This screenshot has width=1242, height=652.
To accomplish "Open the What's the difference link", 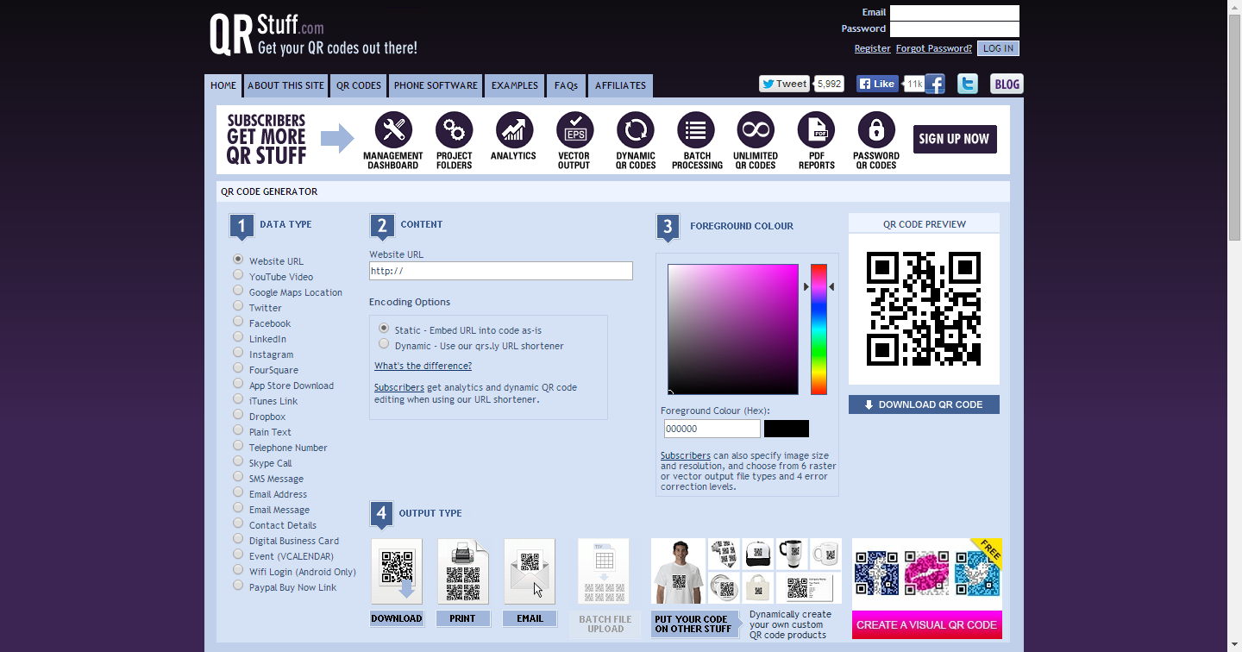I will click(423, 366).
